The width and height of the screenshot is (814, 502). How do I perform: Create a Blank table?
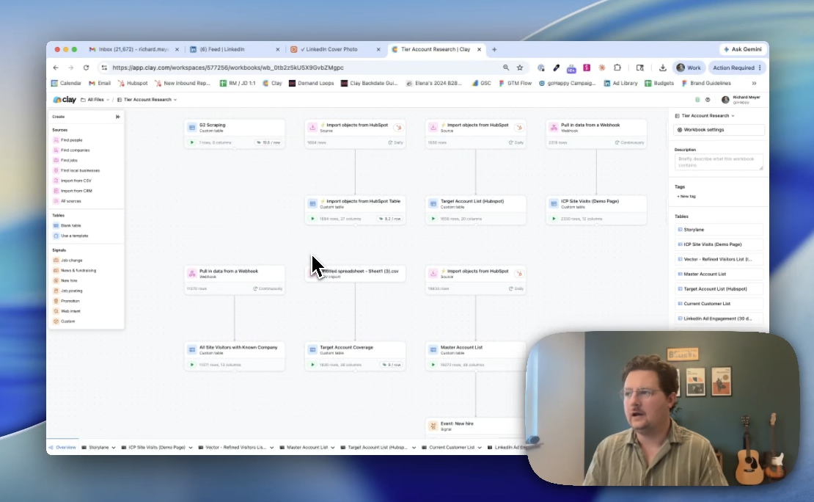pyautogui.click(x=70, y=225)
